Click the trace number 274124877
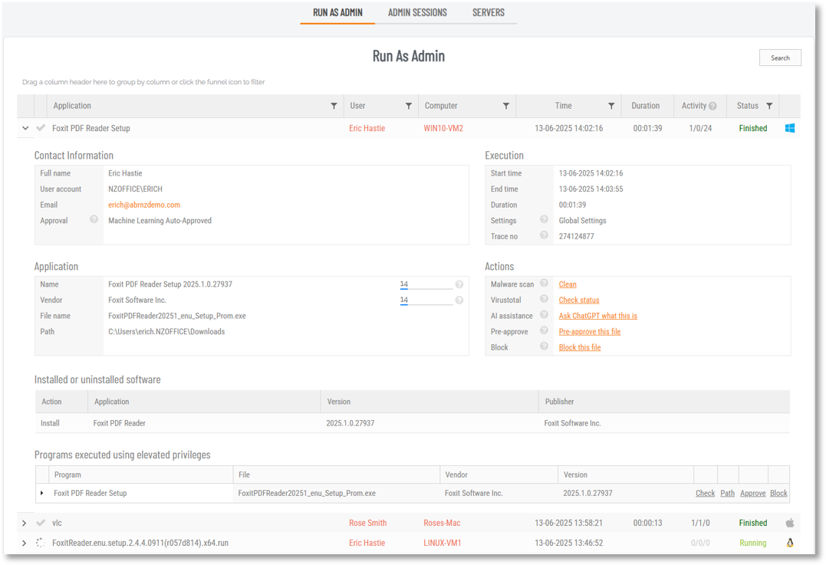The height and width of the screenshot is (565, 826). tap(576, 236)
